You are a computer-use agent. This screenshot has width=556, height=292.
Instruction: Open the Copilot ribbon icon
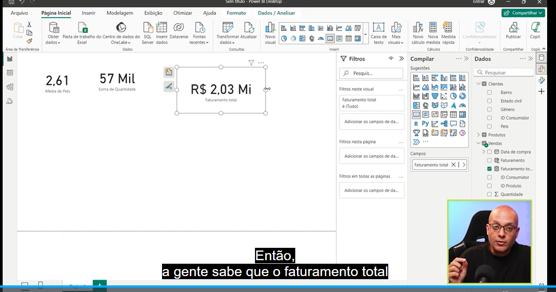tap(535, 28)
